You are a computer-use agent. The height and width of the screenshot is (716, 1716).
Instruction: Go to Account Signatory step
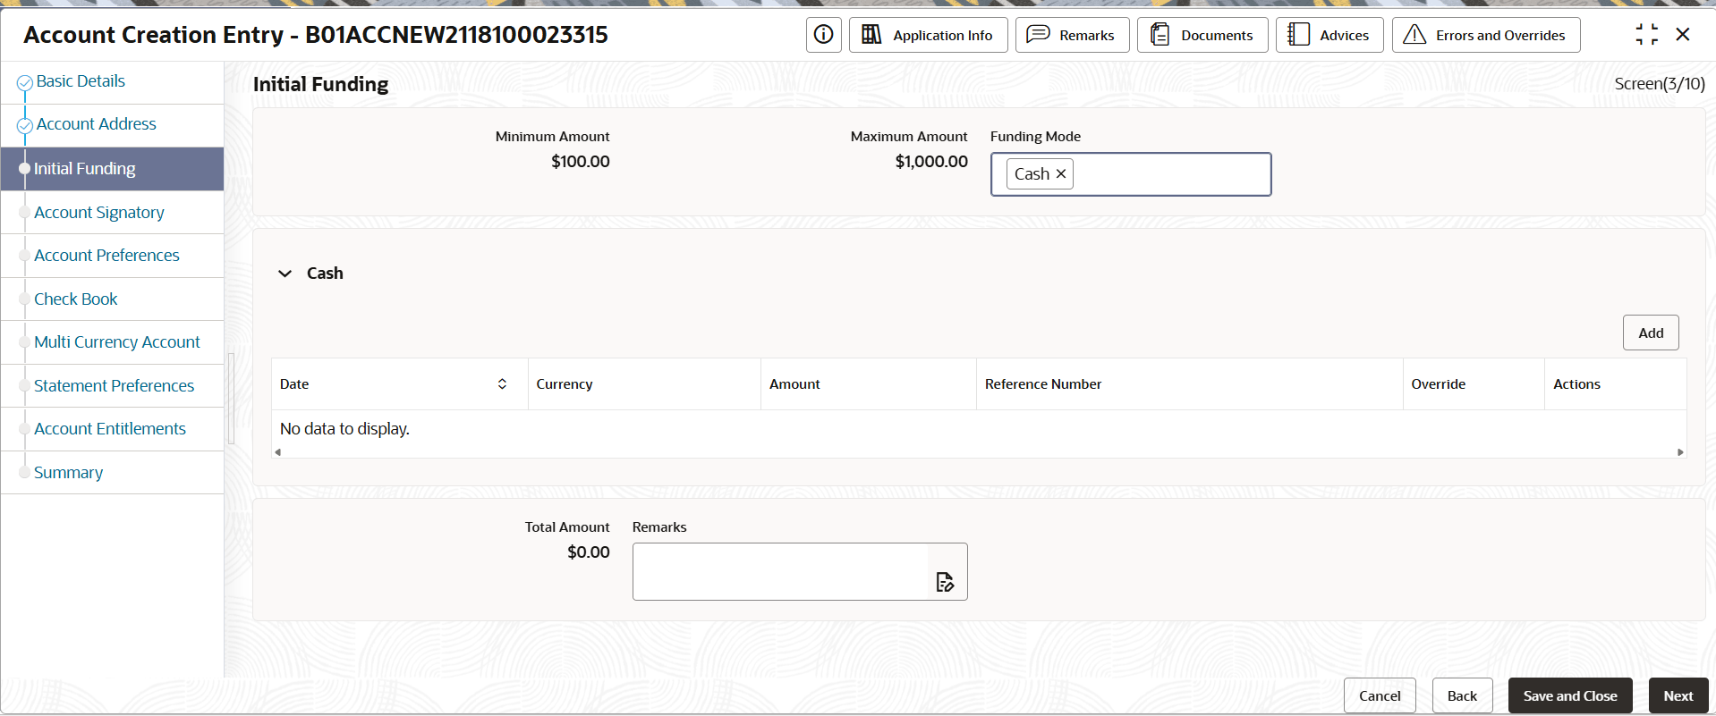pos(99,213)
